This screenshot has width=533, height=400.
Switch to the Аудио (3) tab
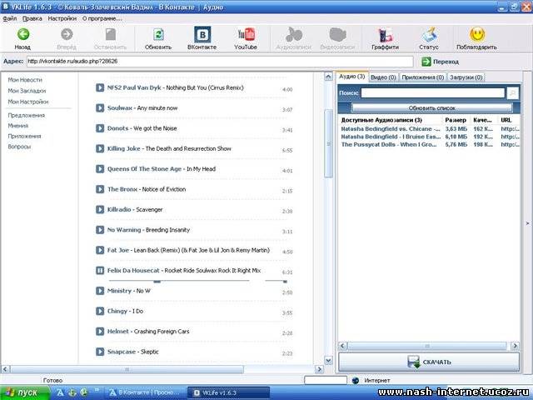pos(351,77)
